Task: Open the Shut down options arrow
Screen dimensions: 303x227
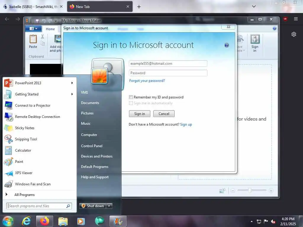Action: point(109,206)
